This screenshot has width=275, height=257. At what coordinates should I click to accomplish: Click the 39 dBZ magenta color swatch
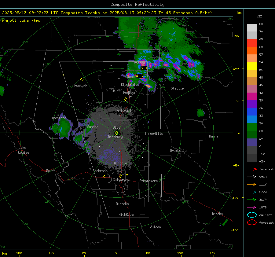click(252, 97)
